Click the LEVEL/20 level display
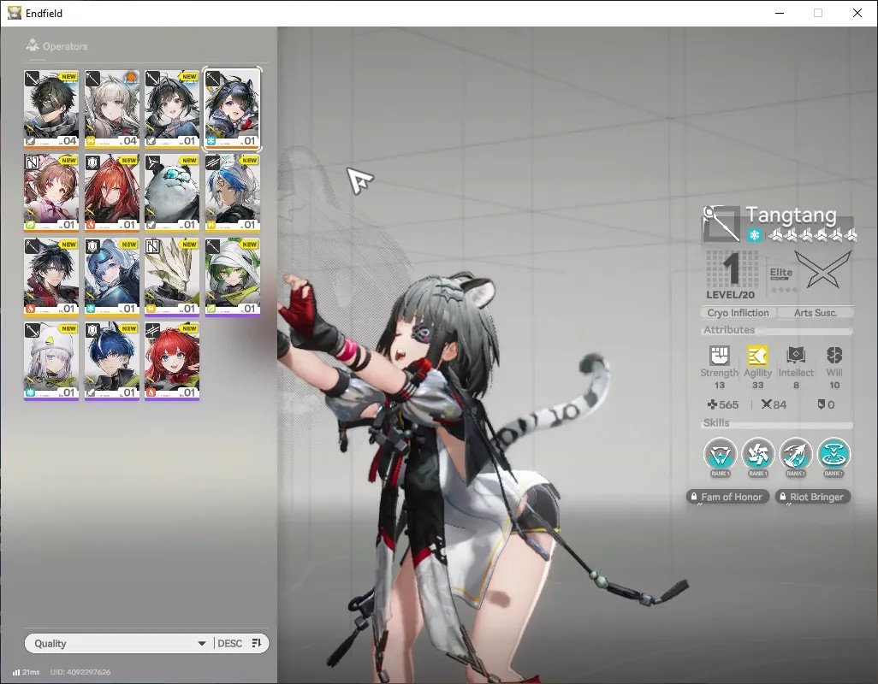Image resolution: width=878 pixels, height=684 pixels. point(731,274)
